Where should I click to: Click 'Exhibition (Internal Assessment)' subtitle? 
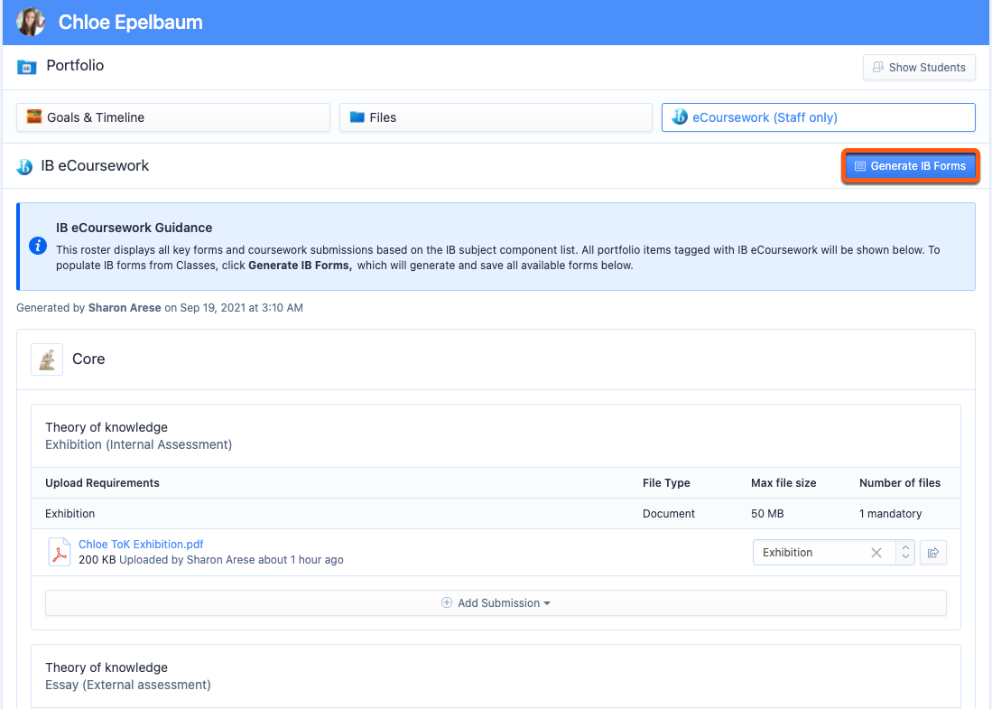[x=138, y=444]
